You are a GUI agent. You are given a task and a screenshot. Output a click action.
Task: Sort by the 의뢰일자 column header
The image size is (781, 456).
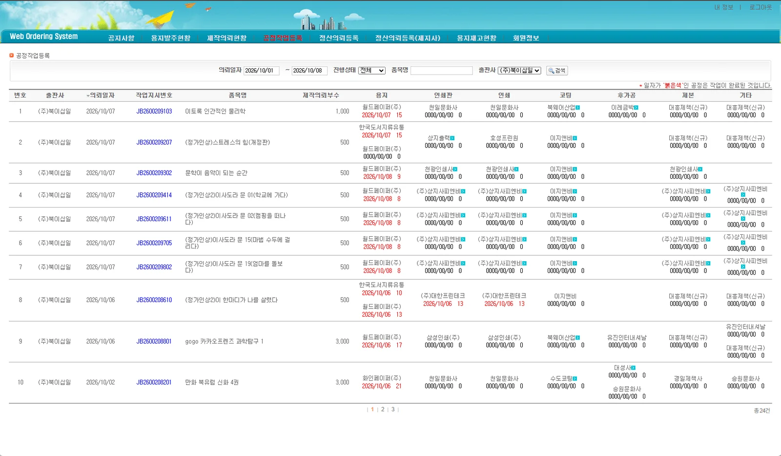pos(101,95)
